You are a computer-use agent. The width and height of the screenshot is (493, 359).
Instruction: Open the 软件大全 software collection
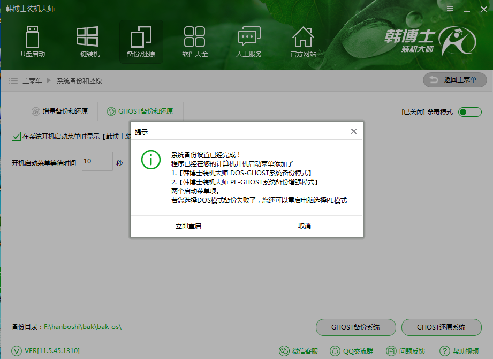195,42
